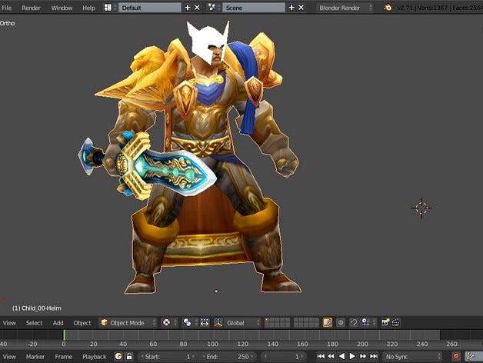This screenshot has width=483, height=363.
Task: Click the viewport shading sphere icon
Action: tap(167, 322)
